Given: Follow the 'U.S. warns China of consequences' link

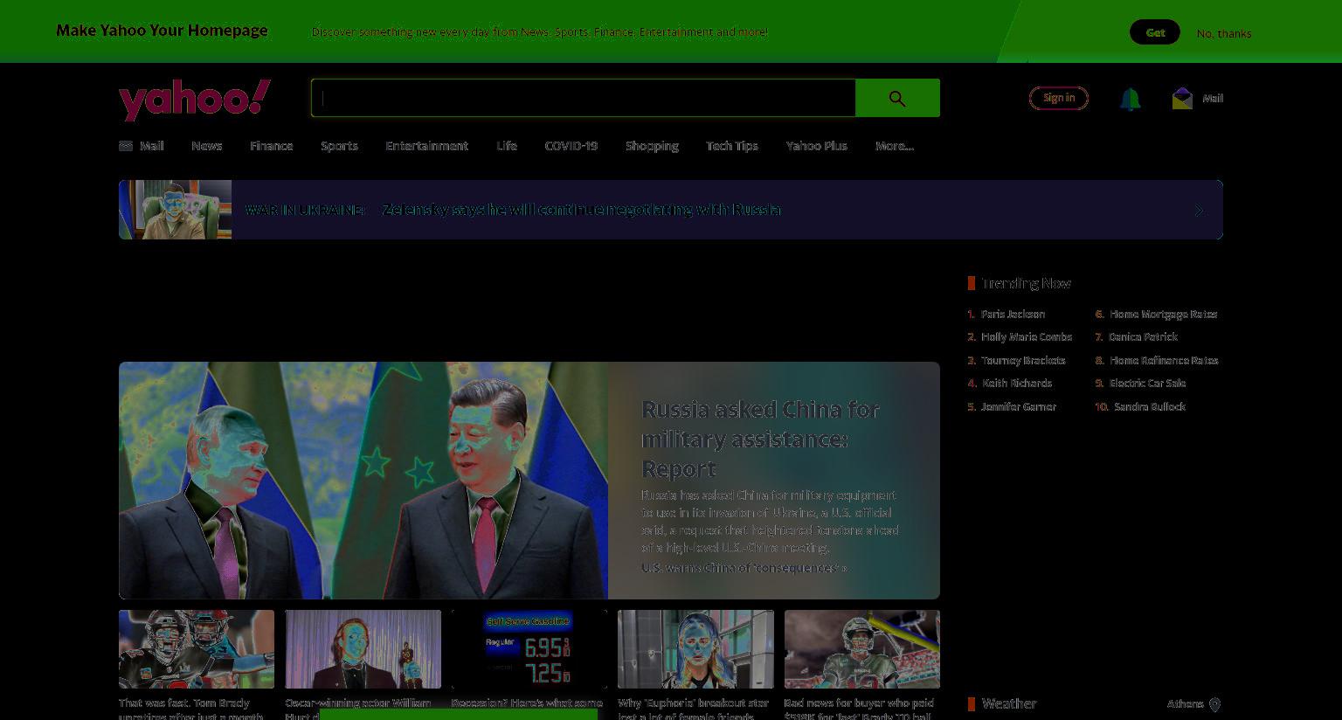Looking at the screenshot, I should click(744, 568).
